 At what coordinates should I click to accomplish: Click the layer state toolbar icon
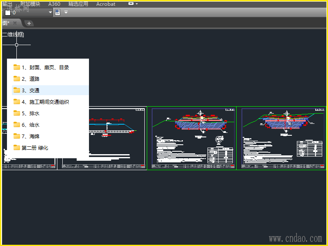(57, 12)
